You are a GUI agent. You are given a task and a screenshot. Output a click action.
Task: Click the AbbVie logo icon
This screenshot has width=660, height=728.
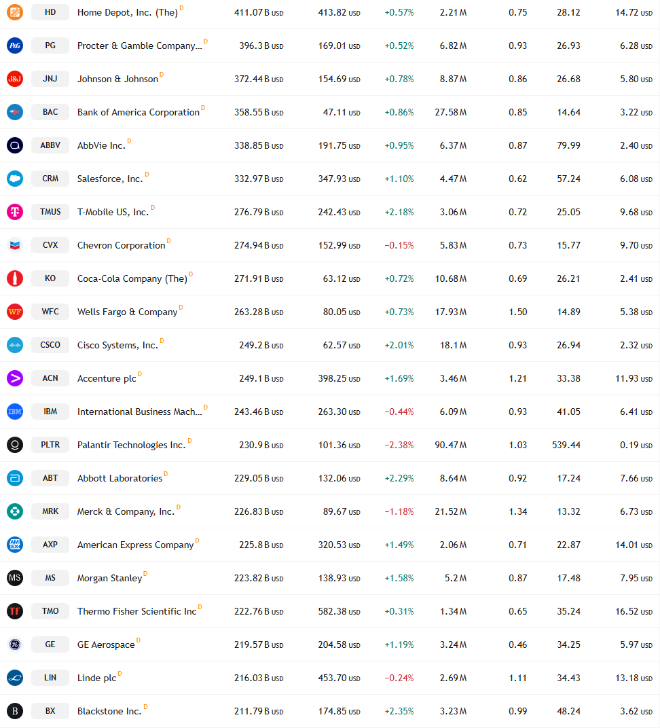coord(15,145)
